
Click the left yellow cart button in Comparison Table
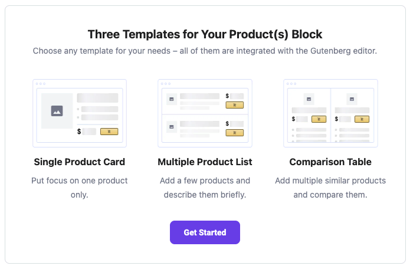319,119
